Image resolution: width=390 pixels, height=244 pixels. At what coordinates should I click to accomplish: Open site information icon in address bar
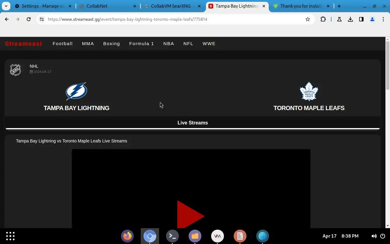pyautogui.click(x=42, y=19)
